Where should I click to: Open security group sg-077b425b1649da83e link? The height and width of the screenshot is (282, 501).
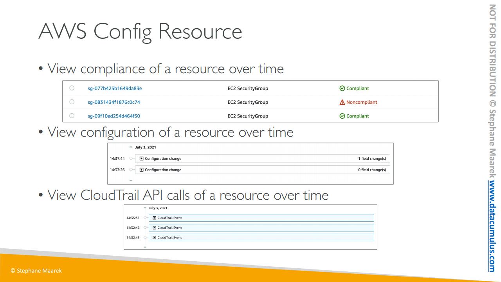[115, 89]
